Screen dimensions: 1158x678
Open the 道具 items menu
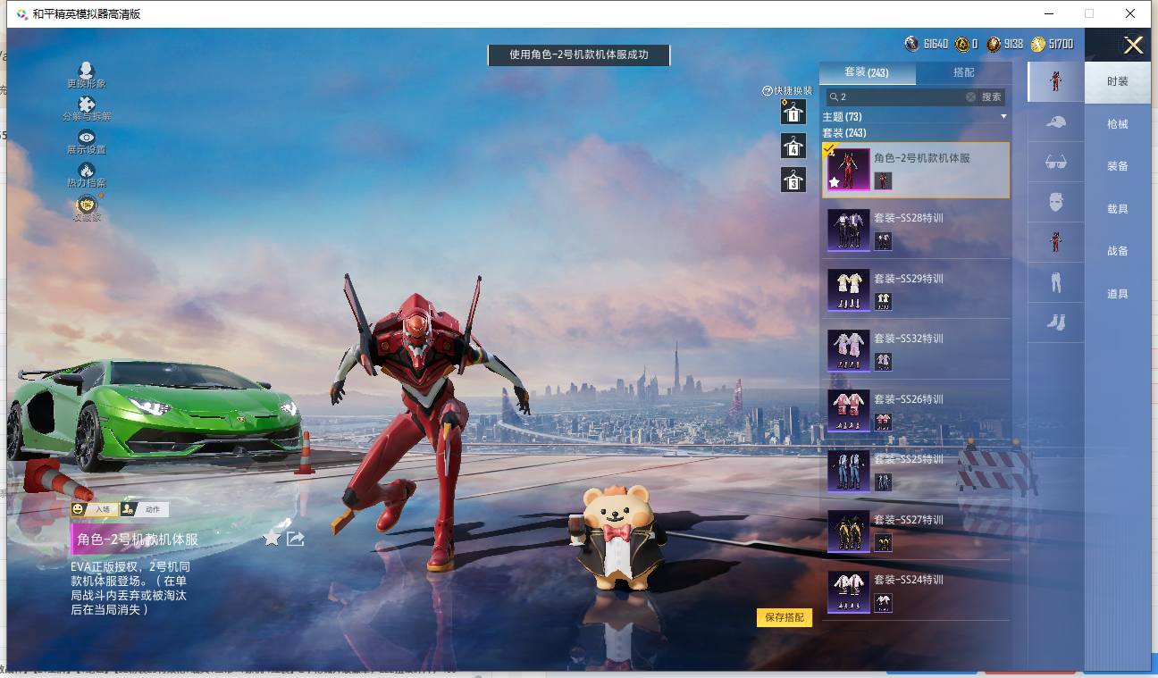(x=1118, y=294)
